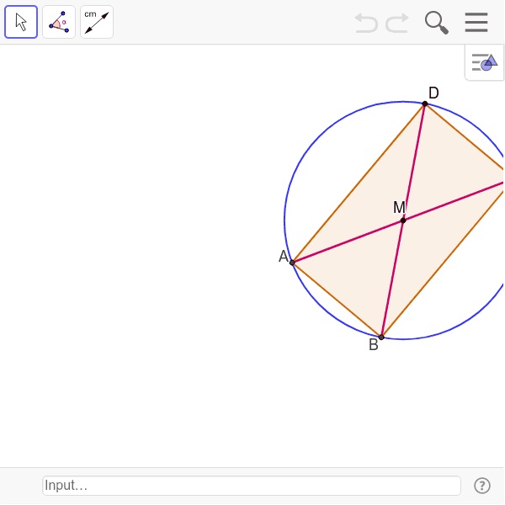Select the Move arrow tool

(x=21, y=22)
